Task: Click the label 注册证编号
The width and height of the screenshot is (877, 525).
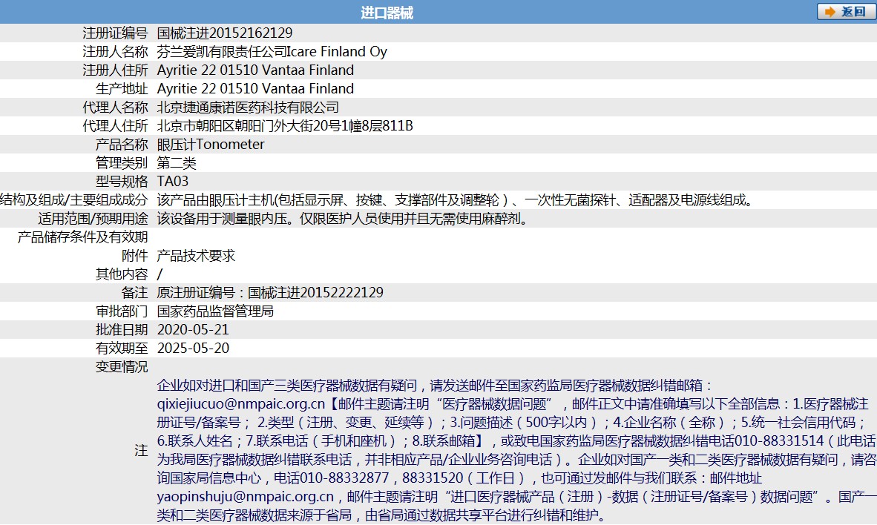Action: (115, 33)
